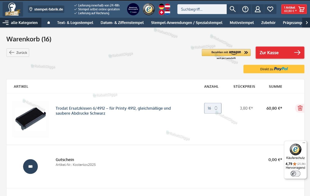
Task: Show more categories with right chevron arrow
Action: click(x=307, y=22)
